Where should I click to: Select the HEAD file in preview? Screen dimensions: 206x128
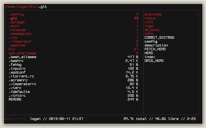point(149,53)
